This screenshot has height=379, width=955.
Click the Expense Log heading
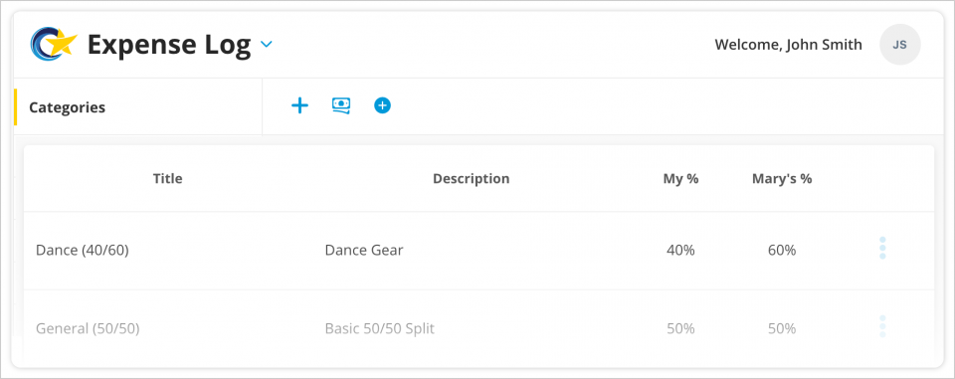[x=169, y=45]
